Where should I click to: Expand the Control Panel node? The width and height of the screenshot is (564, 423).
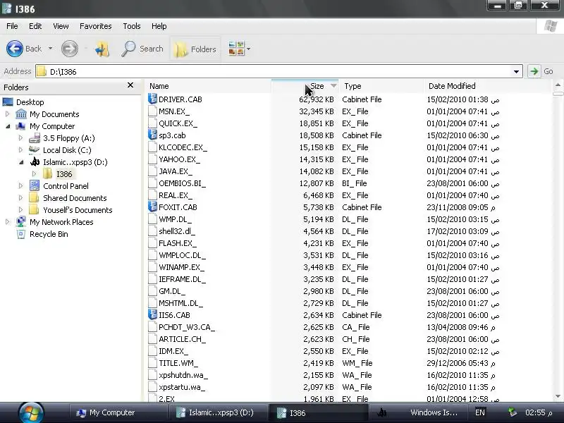click(20, 186)
